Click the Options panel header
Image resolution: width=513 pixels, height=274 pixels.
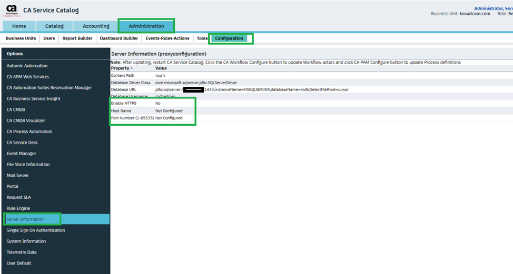click(15, 54)
